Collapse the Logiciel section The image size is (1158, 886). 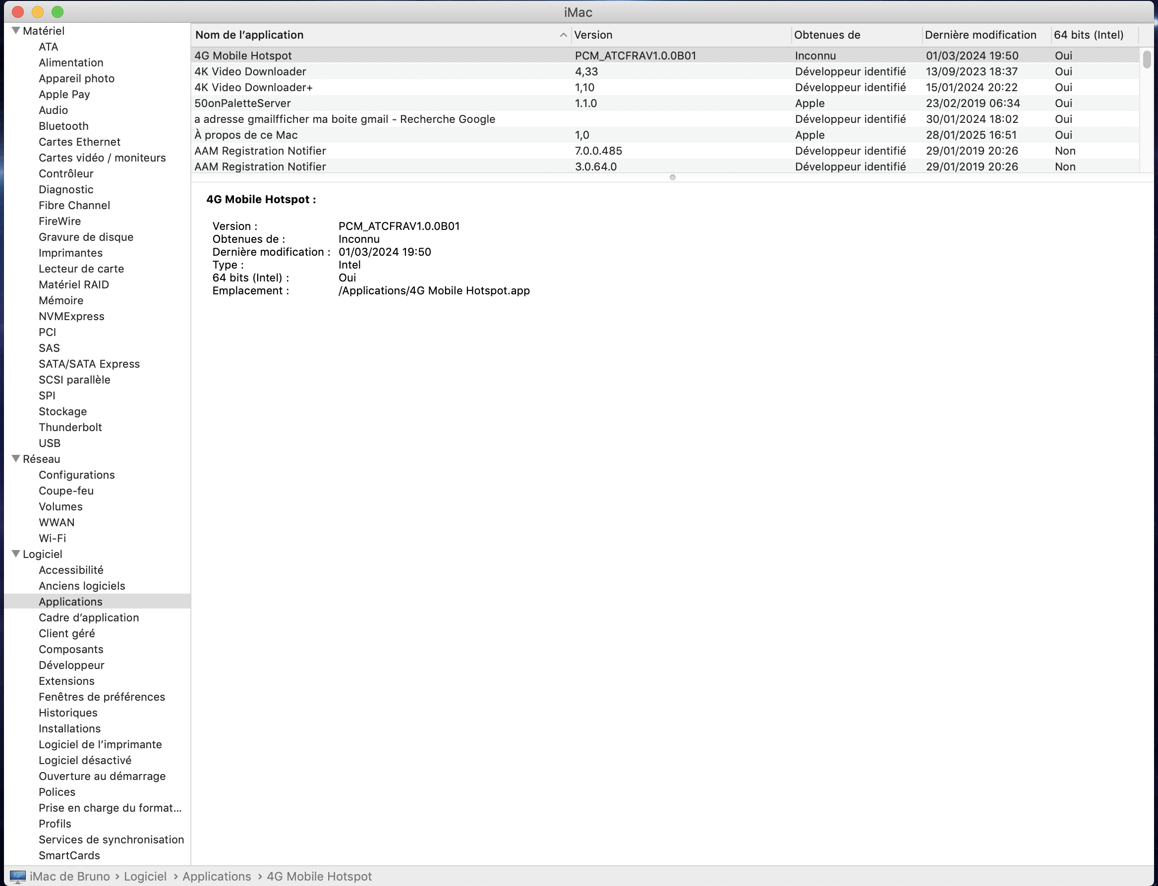pyautogui.click(x=16, y=554)
